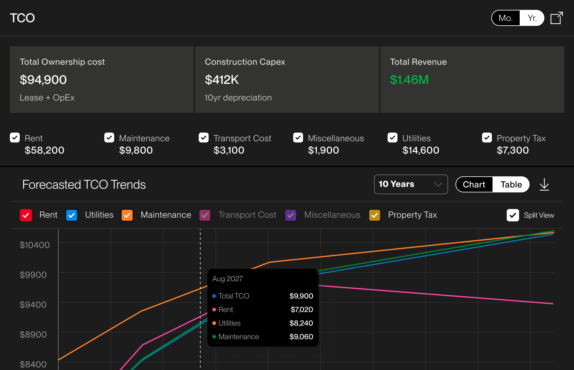Toggle red Rent series in chart legend
This screenshot has height=370, width=574.
click(x=26, y=215)
